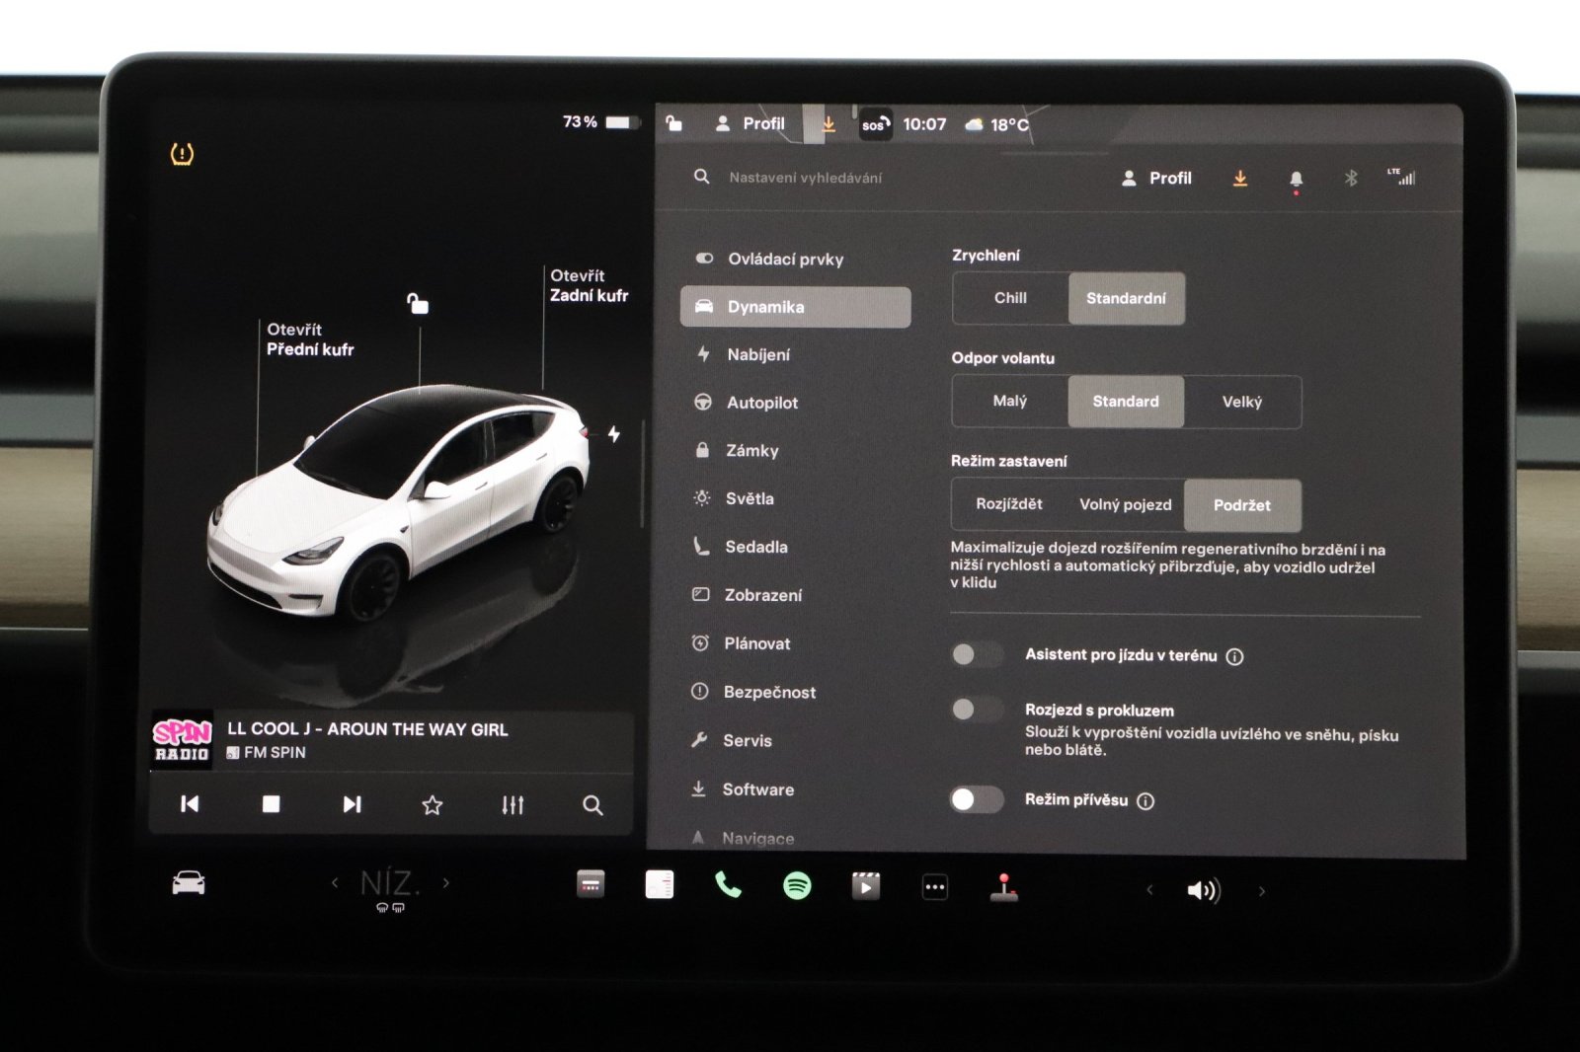Set steering resistance to Standard
Image resolution: width=1580 pixels, height=1052 pixels.
pyautogui.click(x=1126, y=401)
